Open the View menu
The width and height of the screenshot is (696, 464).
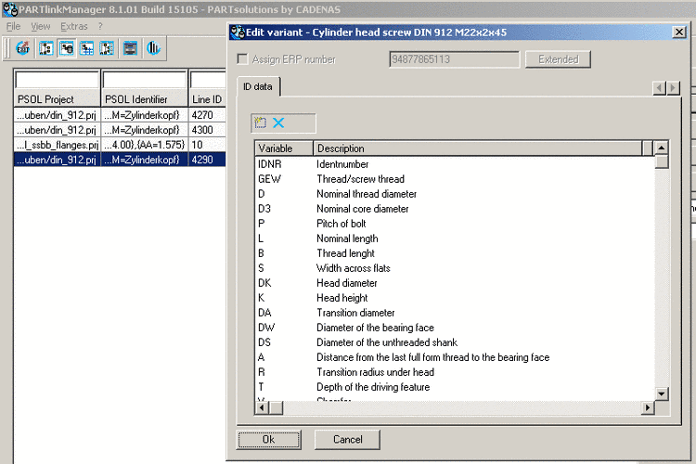click(x=41, y=26)
